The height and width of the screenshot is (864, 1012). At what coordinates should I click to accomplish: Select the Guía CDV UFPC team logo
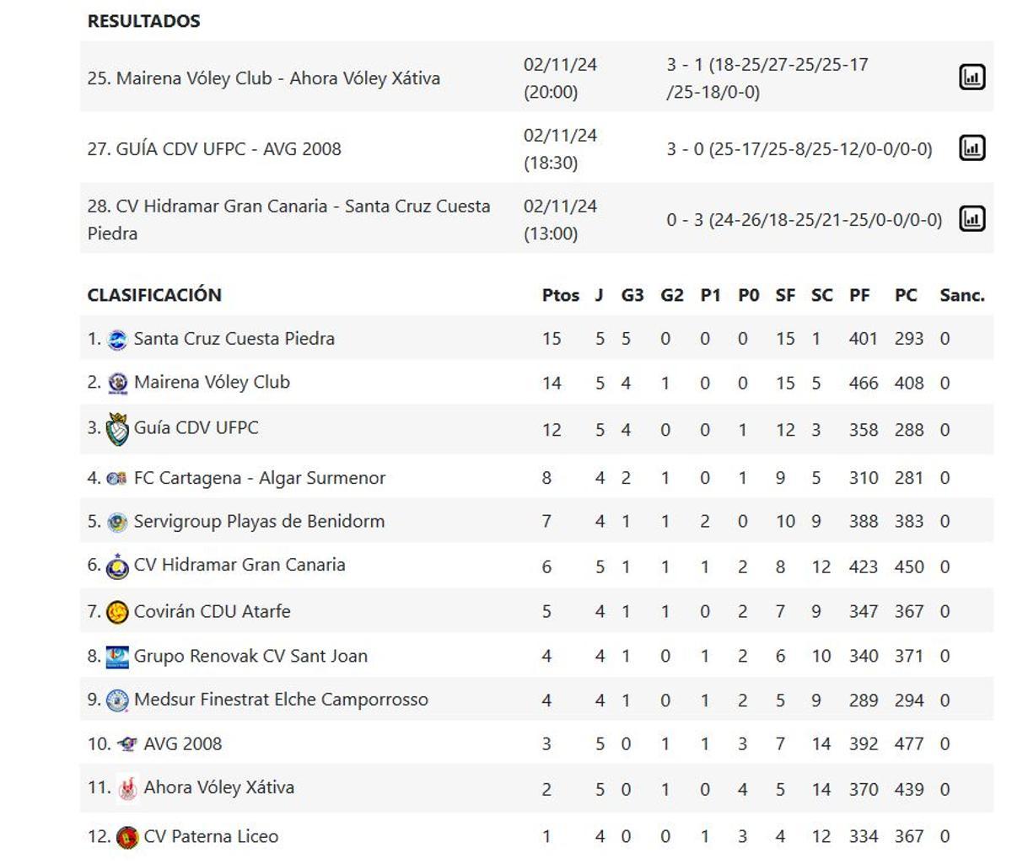pos(118,427)
